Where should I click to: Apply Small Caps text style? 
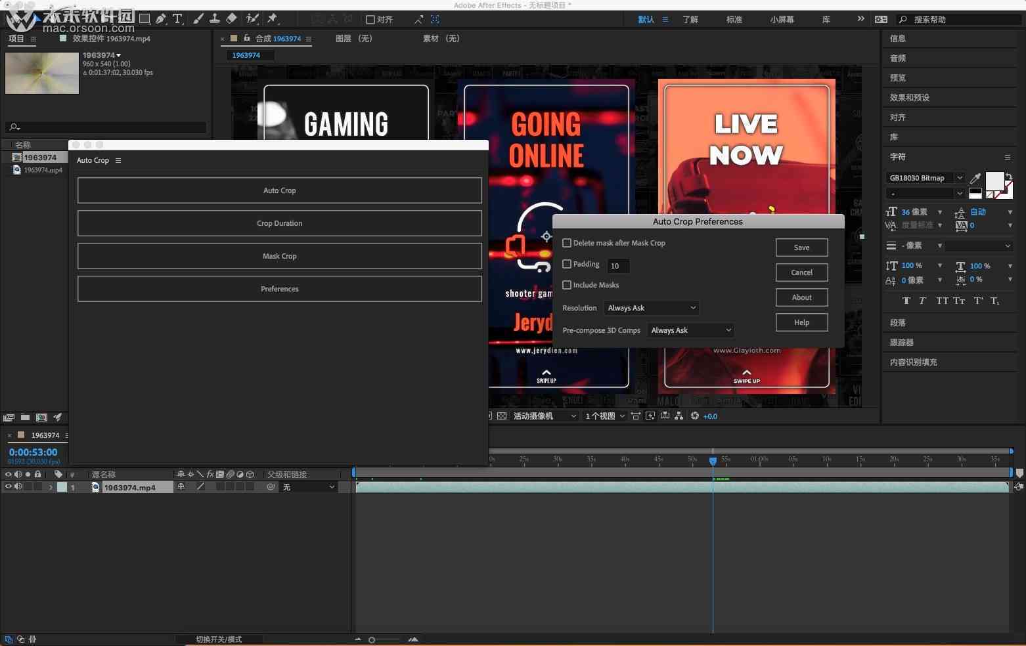[x=959, y=301]
